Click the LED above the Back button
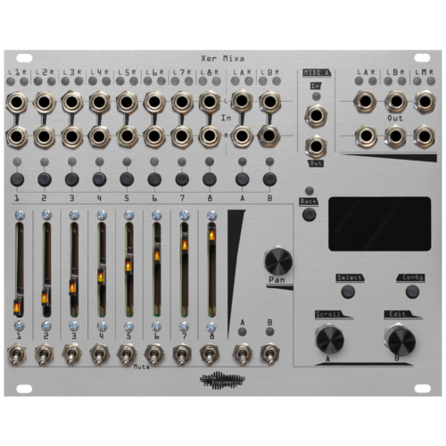This screenshot has height=446, width=446. pyautogui.click(x=310, y=191)
